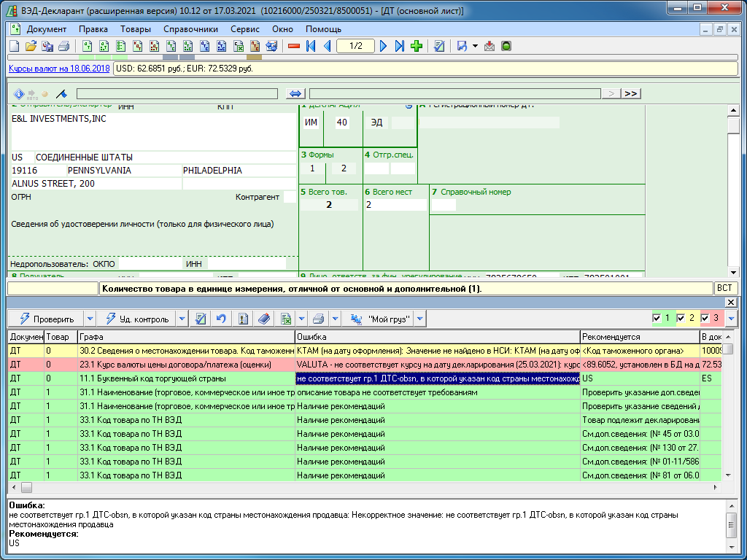This screenshot has height=560, width=747.
Task: Open the dropdown next to "Мой груз"
Action: 418,319
